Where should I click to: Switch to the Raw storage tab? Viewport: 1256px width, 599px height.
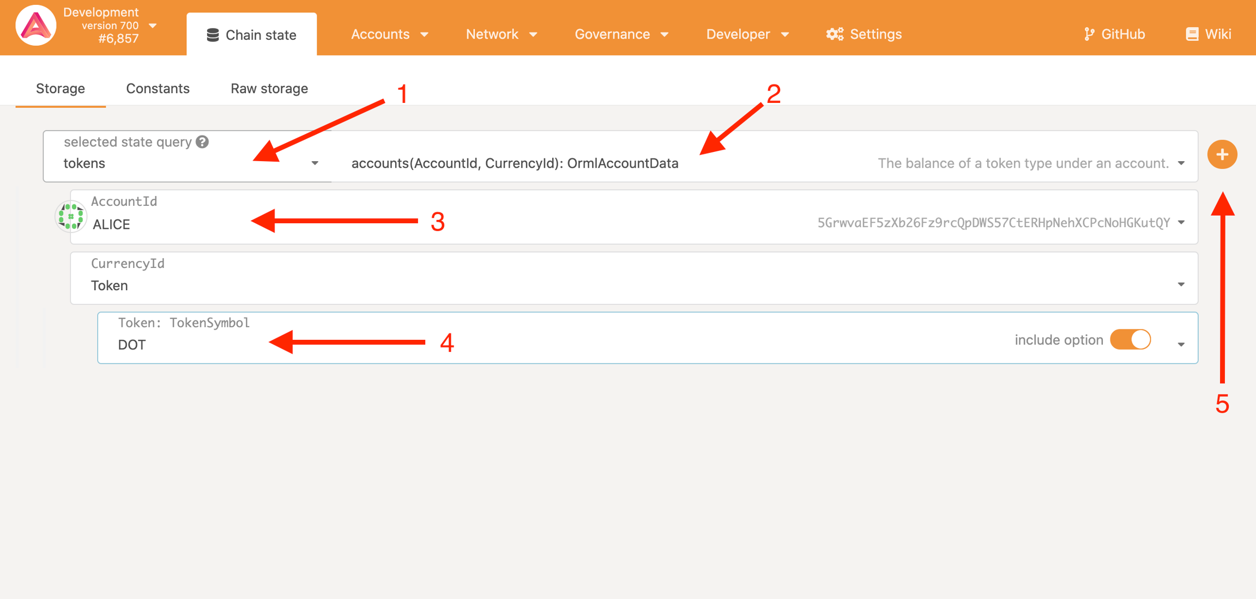pos(269,88)
